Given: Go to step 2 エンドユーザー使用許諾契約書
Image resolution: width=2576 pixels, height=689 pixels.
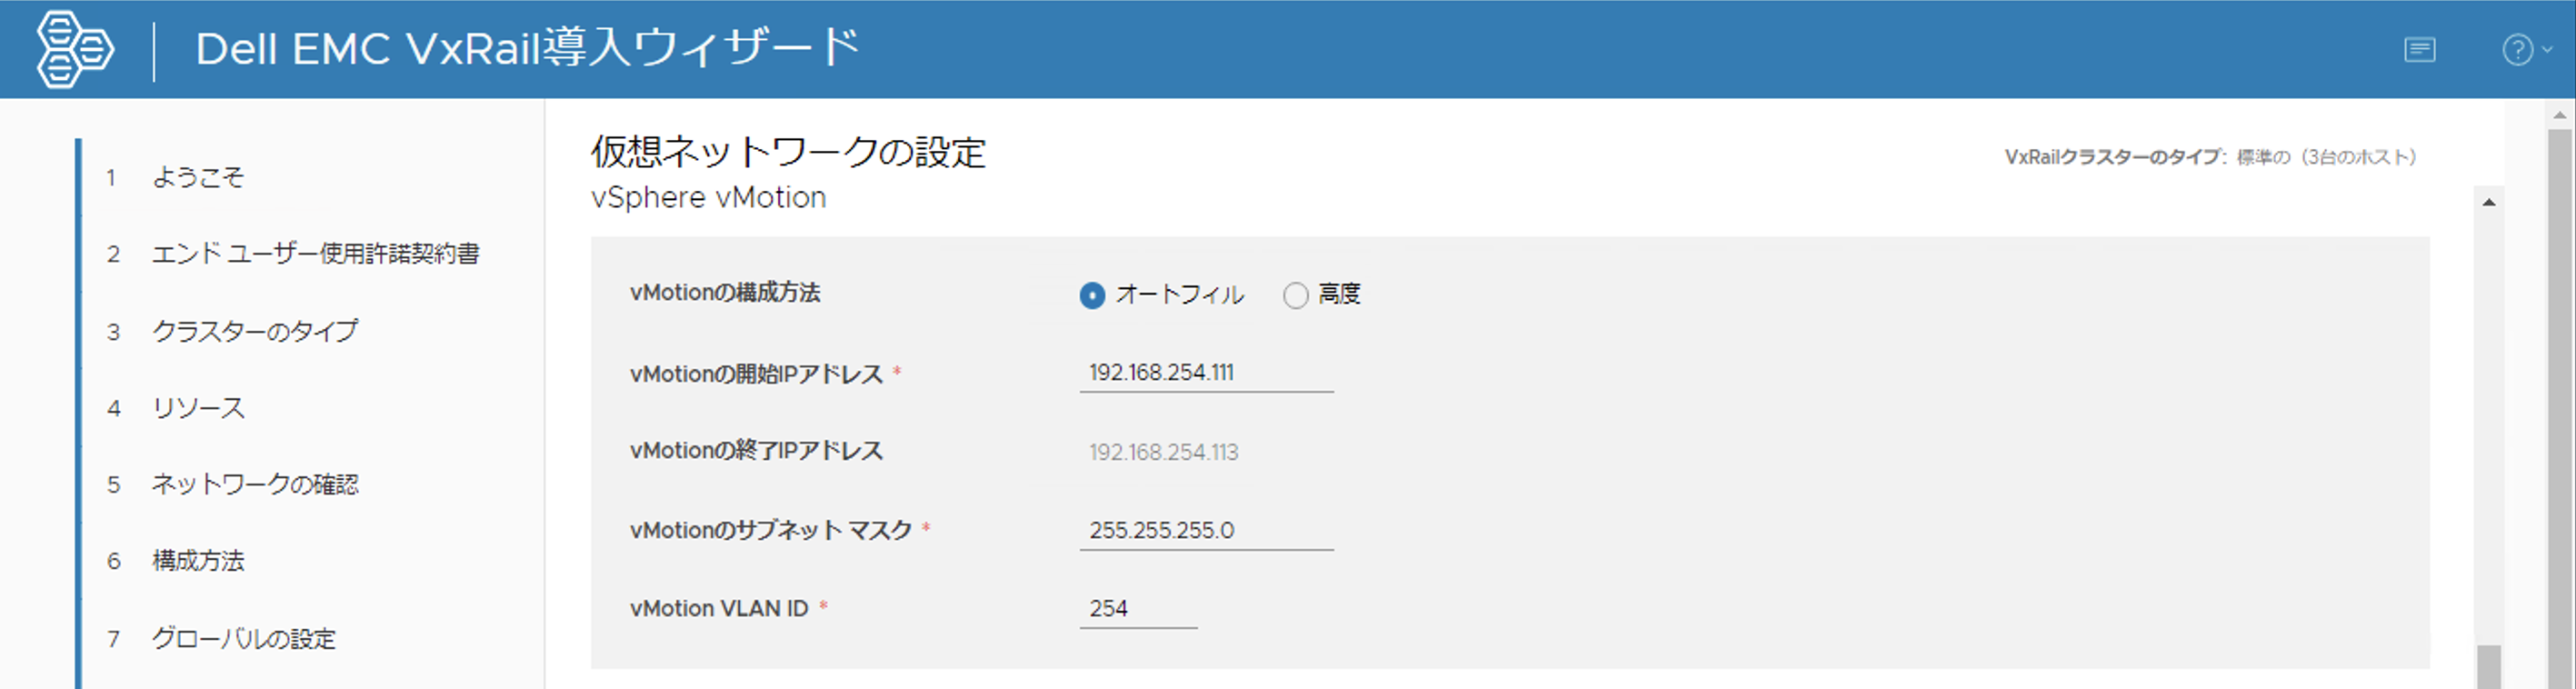Looking at the screenshot, I should pos(315,254).
